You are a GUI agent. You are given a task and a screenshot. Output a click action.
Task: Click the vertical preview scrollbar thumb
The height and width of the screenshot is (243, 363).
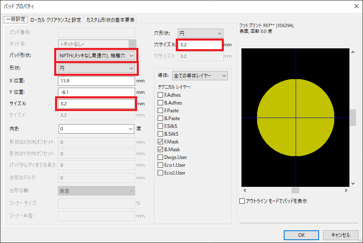353,118
